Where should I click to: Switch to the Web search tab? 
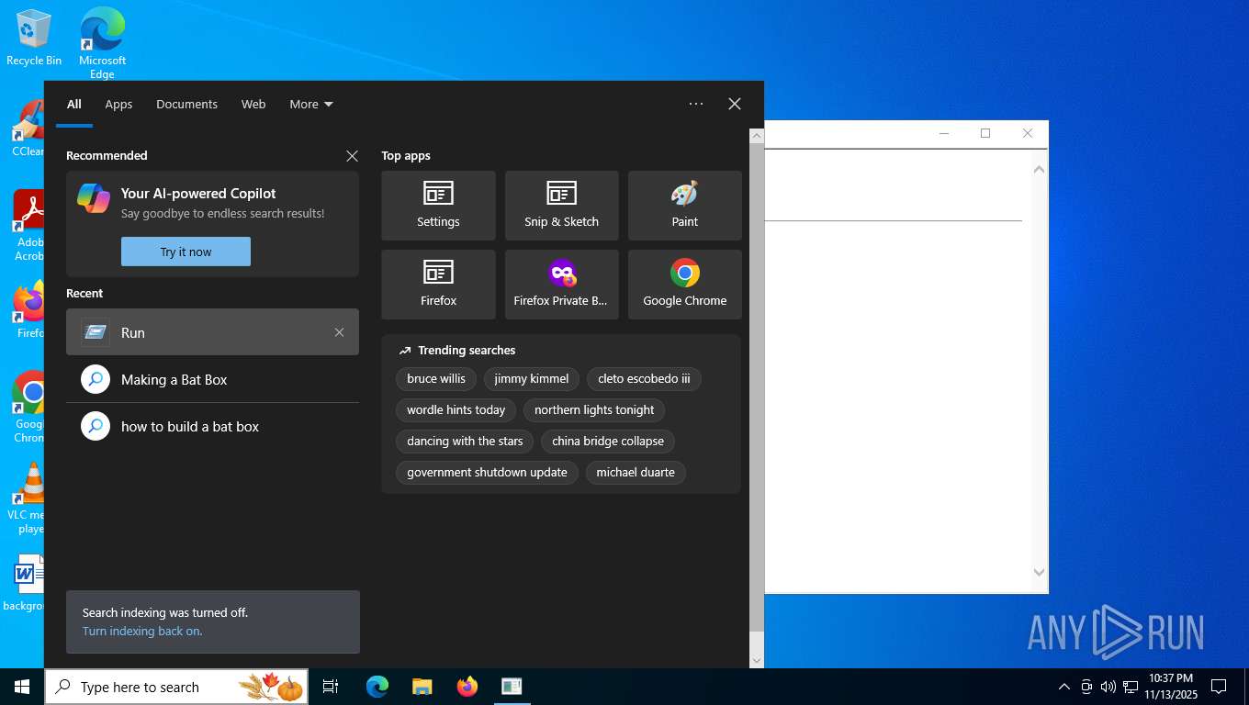point(253,104)
